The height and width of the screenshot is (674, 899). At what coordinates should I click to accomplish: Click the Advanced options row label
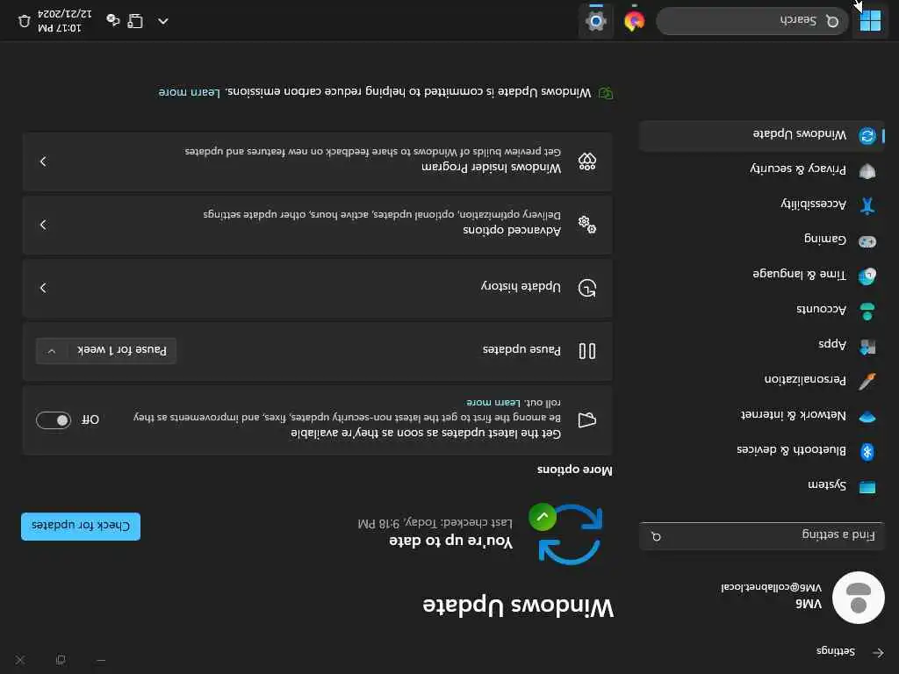coord(512,230)
